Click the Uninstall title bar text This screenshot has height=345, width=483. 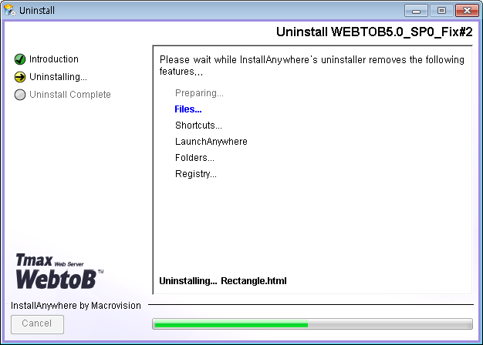pyautogui.click(x=37, y=11)
